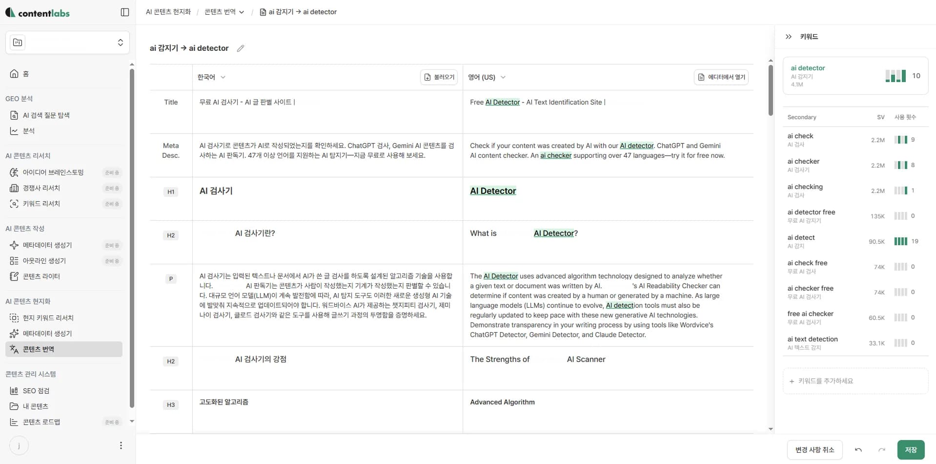Click the pencil edit icon beside the document title
Viewport: 936px width, 464px height.
pyautogui.click(x=240, y=48)
